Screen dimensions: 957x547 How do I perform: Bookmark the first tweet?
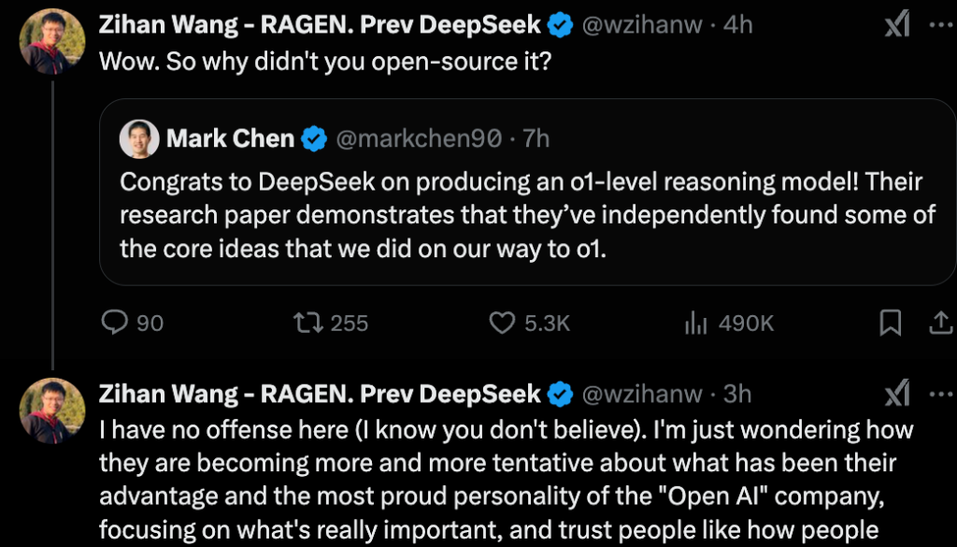891,323
